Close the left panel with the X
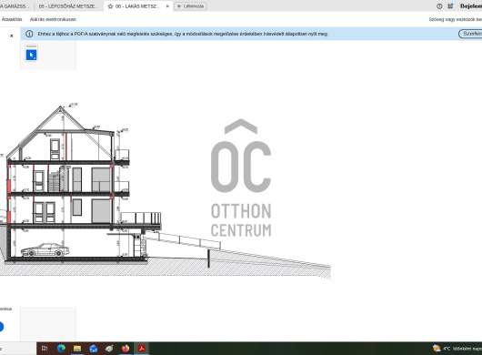Image resolution: width=482 pixels, height=355 pixels. [x=12, y=35]
